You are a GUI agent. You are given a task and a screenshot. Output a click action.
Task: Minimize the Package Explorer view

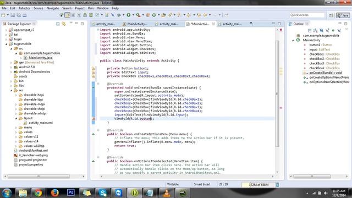[x=76, y=23]
